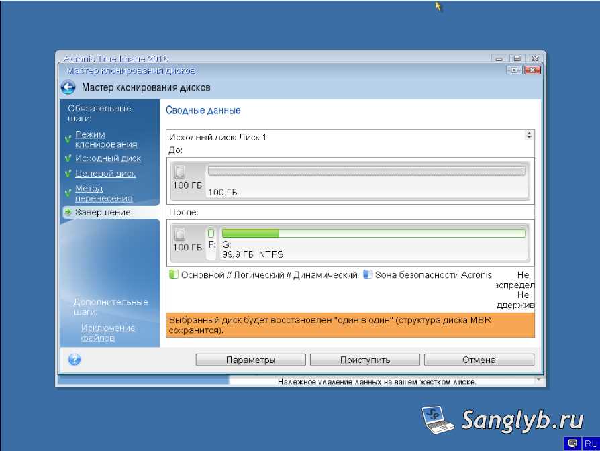Select the Завершение step in sidebar
Screen dimensions: 600x451
[x=103, y=212]
